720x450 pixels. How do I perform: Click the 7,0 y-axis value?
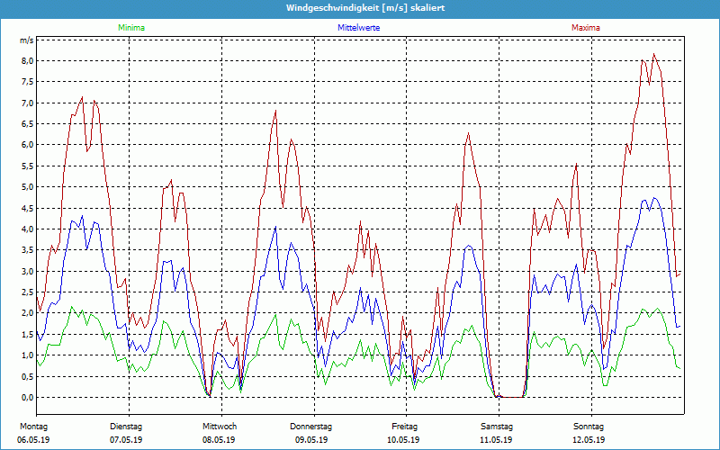tap(28, 103)
